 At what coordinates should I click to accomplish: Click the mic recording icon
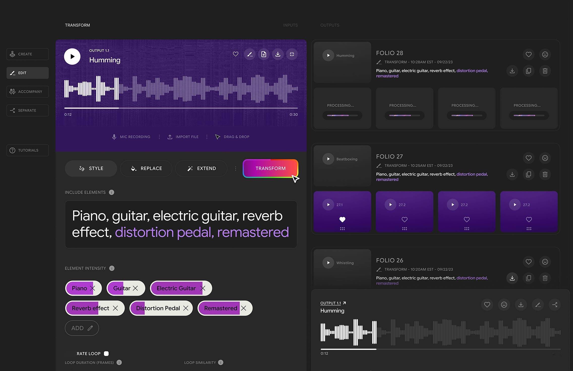[x=114, y=137]
